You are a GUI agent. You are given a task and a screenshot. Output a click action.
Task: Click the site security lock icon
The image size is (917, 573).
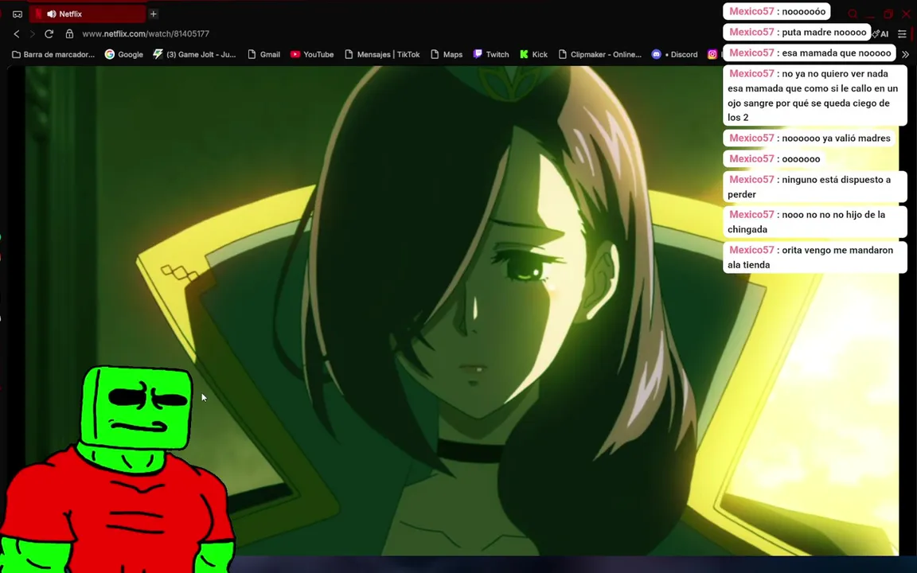[x=69, y=34]
